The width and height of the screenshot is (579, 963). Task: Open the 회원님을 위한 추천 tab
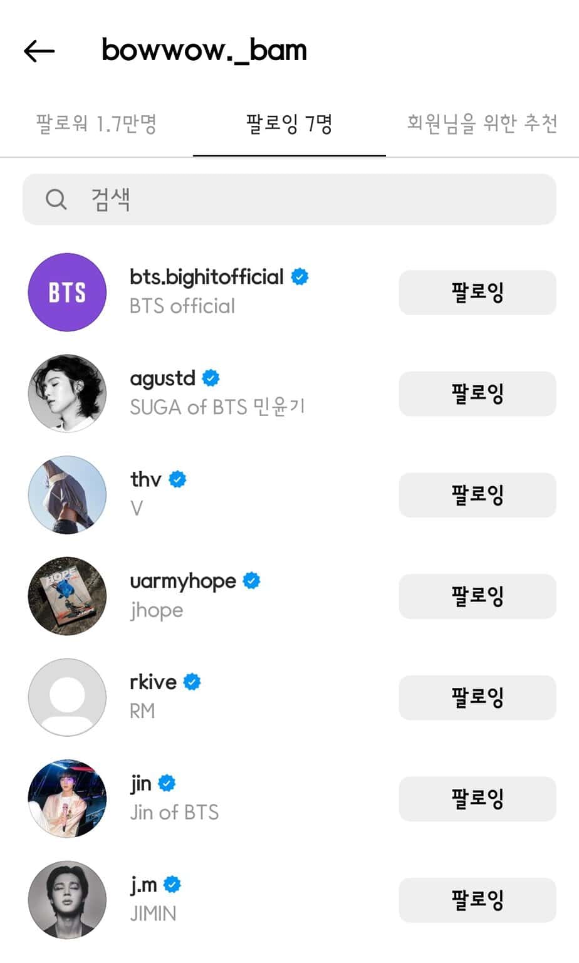(481, 123)
